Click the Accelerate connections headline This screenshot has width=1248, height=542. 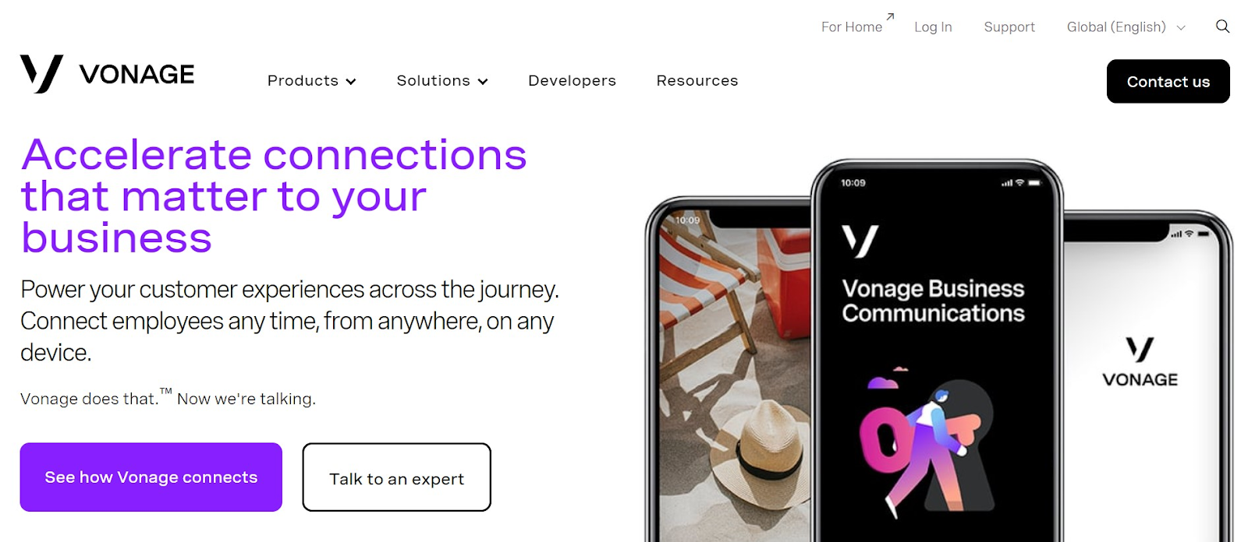pyautogui.click(x=274, y=196)
